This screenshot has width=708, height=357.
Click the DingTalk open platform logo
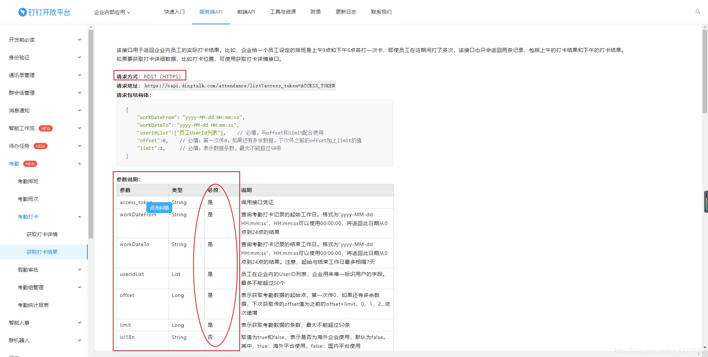44,12
